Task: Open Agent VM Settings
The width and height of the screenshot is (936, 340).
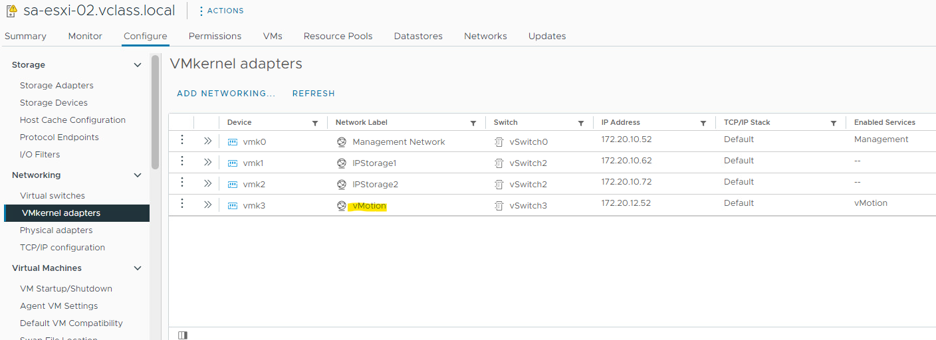Action: click(58, 305)
